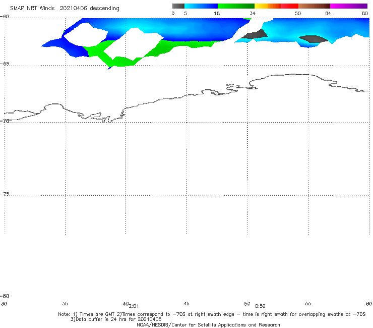The width and height of the screenshot is (373, 328).
Task: Click the yellow-orange segment of the color scale
Action: coord(267,6)
